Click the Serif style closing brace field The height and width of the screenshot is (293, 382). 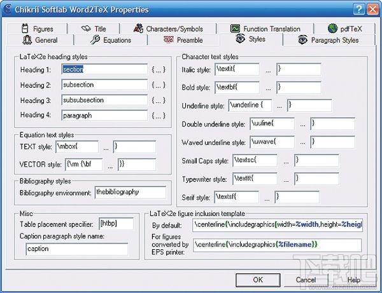click(x=297, y=197)
